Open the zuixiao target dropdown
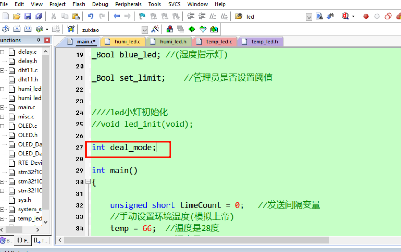 point(145,30)
